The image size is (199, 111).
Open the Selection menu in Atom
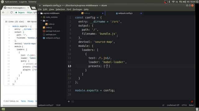(x=60, y=10)
